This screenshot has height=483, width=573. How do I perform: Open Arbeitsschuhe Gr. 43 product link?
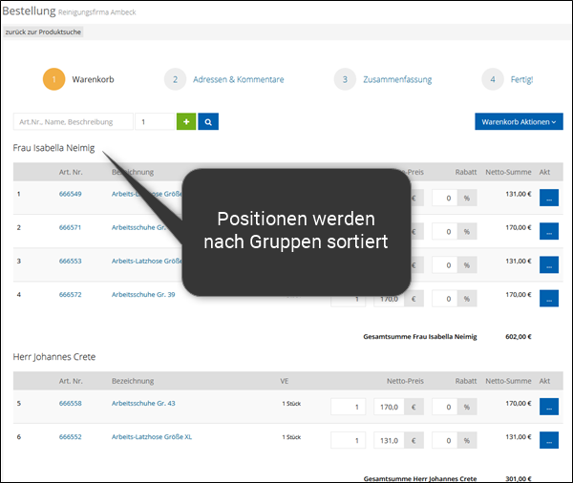143,403
